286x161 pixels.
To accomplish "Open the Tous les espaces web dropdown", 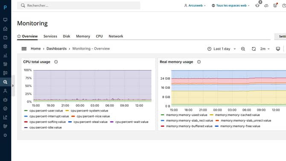I will pos(231,6).
